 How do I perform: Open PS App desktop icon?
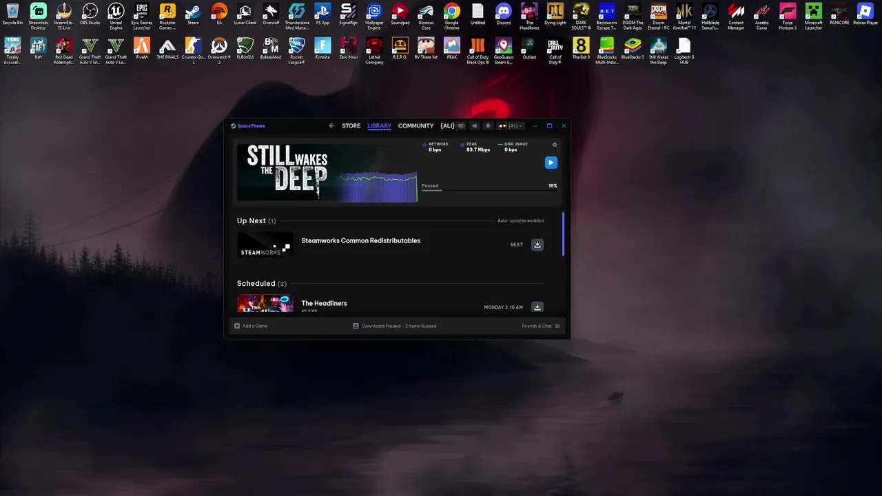coord(322,15)
